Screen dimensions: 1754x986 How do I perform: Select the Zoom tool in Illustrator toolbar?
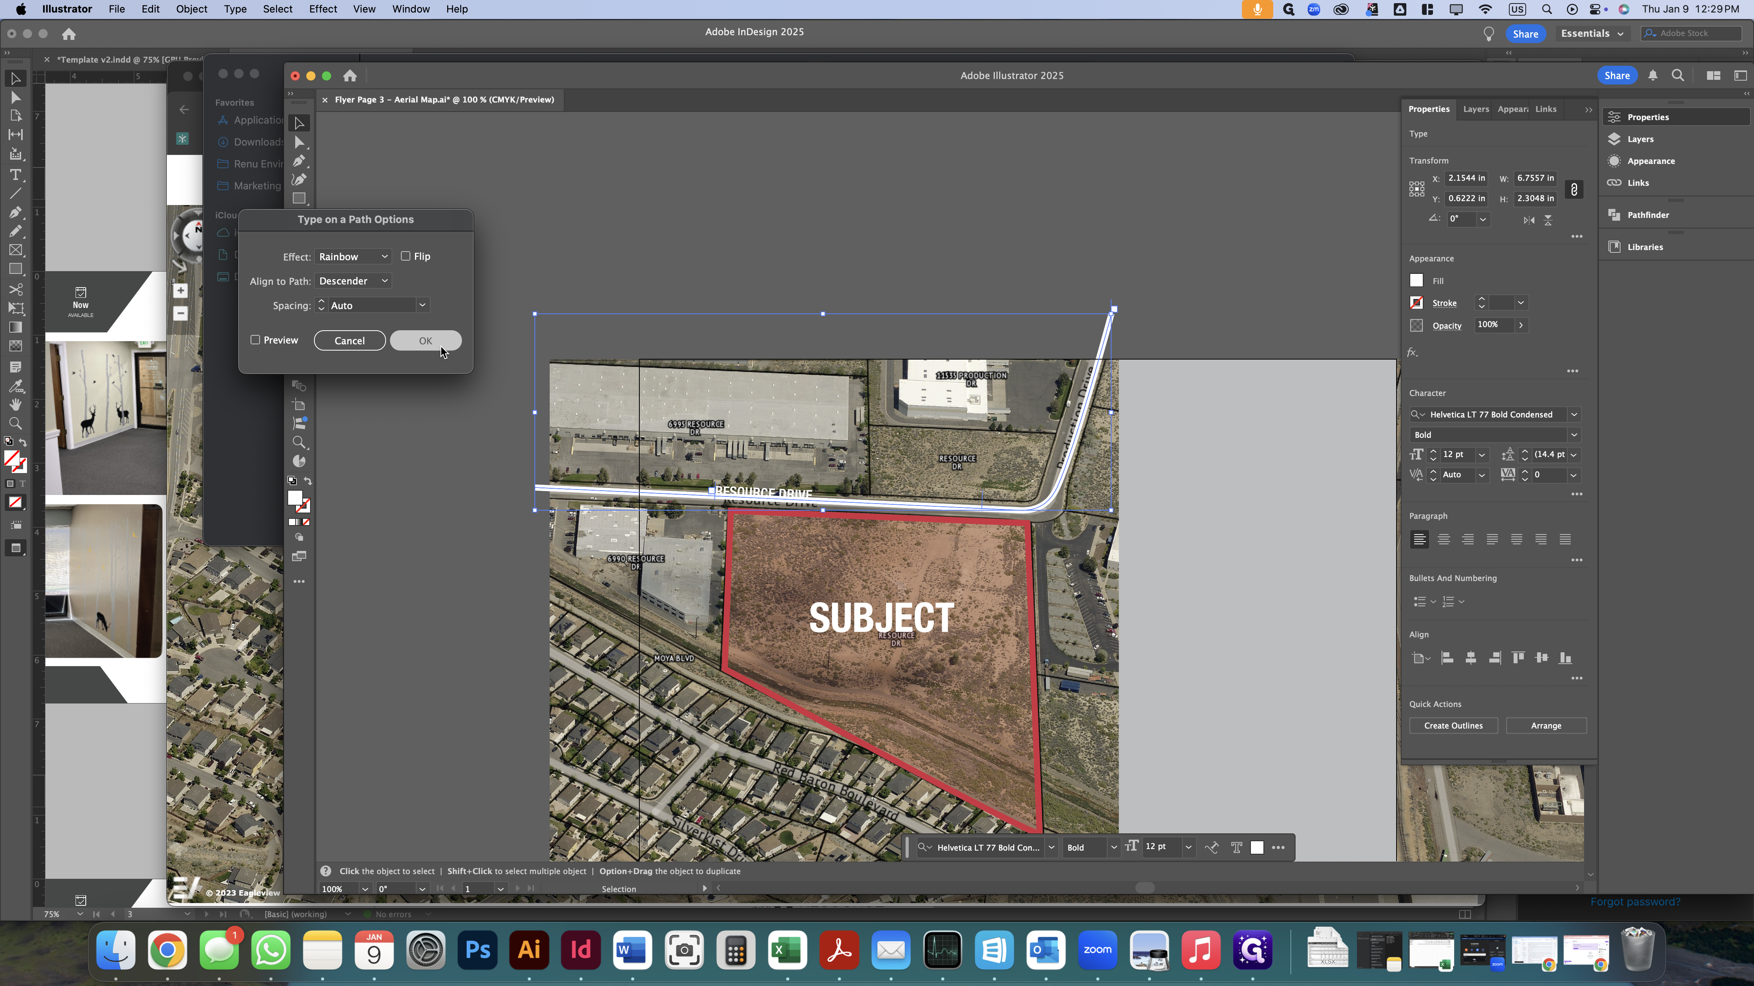point(299,442)
